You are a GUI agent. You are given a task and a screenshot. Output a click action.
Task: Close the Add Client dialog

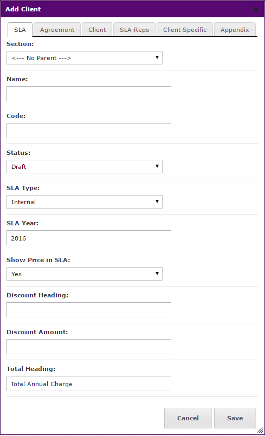(x=256, y=9)
